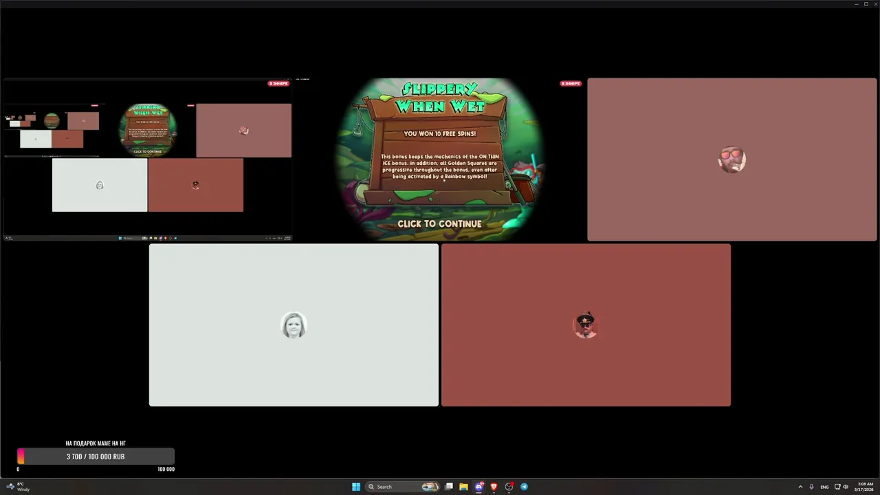Click the light gray tile inside the screen-share preview
The image size is (880, 495).
tap(100, 185)
